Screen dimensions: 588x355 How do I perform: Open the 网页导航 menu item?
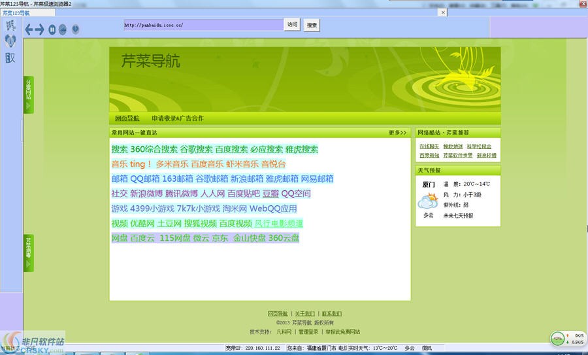[x=127, y=118]
